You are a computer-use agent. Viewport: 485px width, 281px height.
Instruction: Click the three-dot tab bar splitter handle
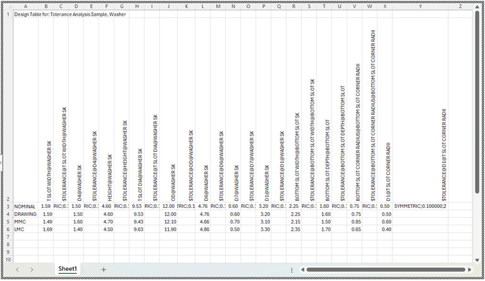[292, 270]
